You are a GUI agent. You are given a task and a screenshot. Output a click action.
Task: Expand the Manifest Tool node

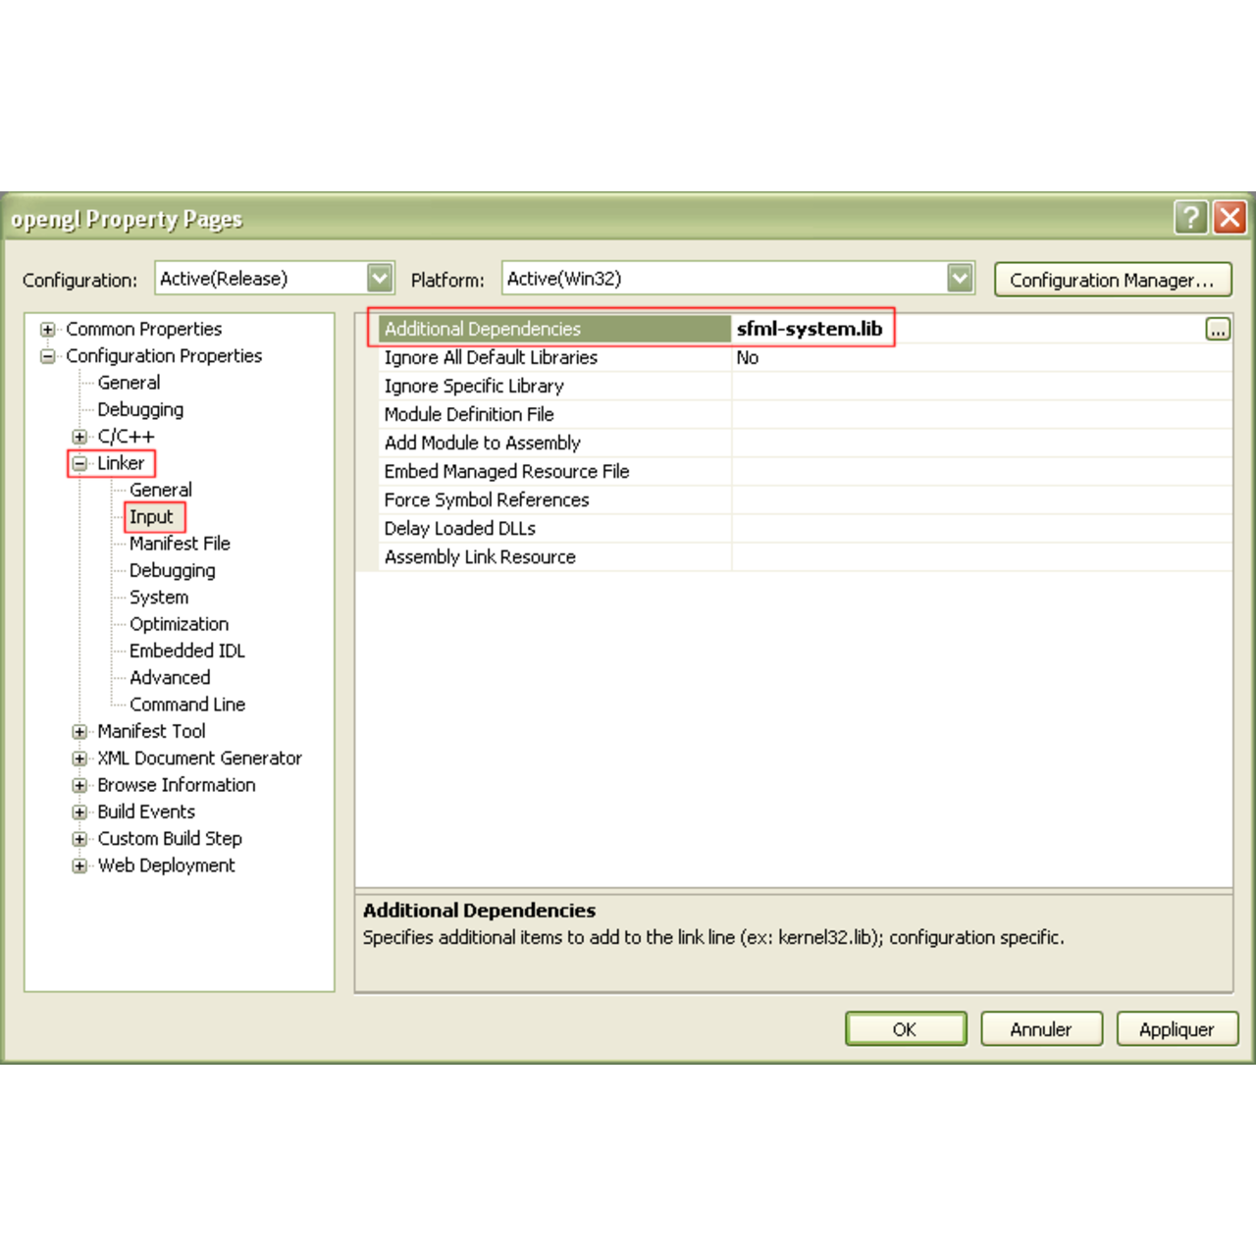click(x=79, y=732)
